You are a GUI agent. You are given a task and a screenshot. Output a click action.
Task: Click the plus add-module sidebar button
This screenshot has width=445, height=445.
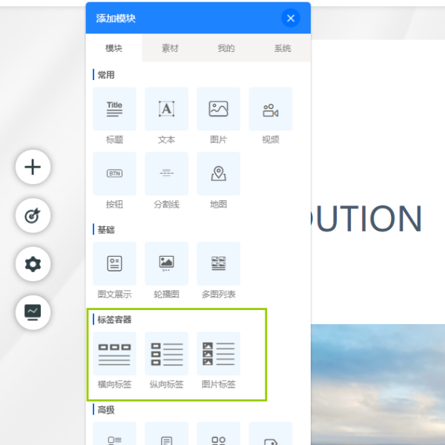[x=33, y=167]
